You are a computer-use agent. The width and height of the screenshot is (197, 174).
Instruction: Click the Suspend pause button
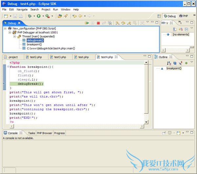click(93, 23)
